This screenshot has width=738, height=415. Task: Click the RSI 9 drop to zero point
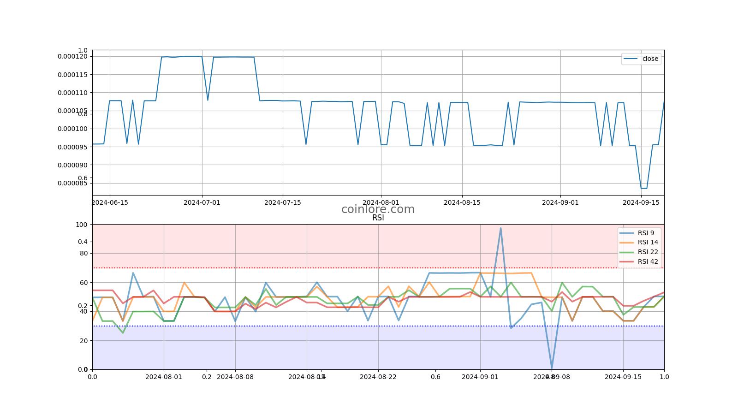click(x=552, y=368)
